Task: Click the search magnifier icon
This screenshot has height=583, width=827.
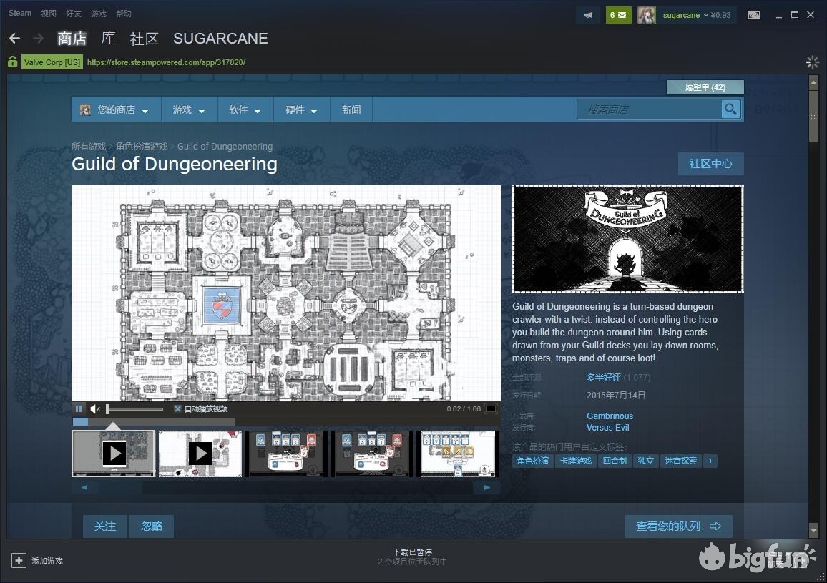Action: tap(730, 109)
